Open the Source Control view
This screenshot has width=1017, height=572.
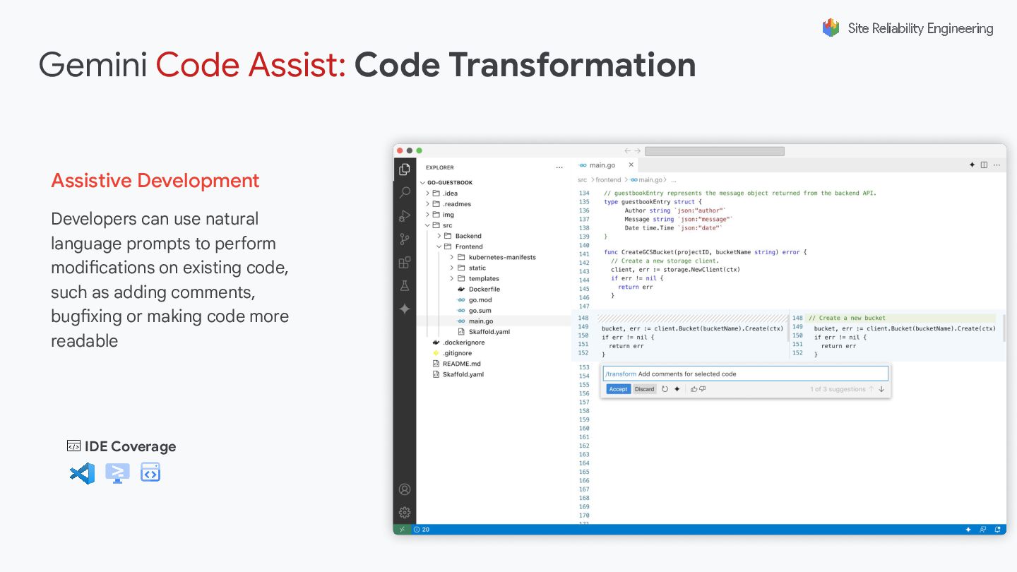tap(405, 239)
